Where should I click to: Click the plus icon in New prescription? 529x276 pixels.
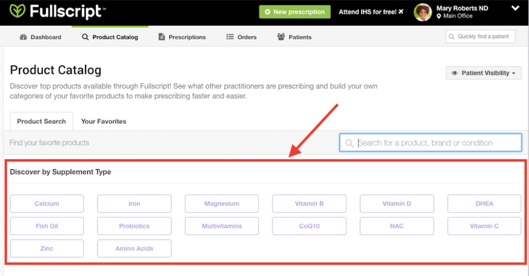[x=268, y=12]
